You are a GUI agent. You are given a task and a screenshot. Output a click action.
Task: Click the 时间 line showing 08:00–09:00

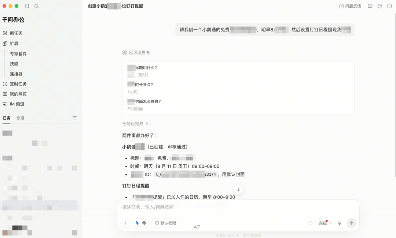pyautogui.click(x=175, y=166)
